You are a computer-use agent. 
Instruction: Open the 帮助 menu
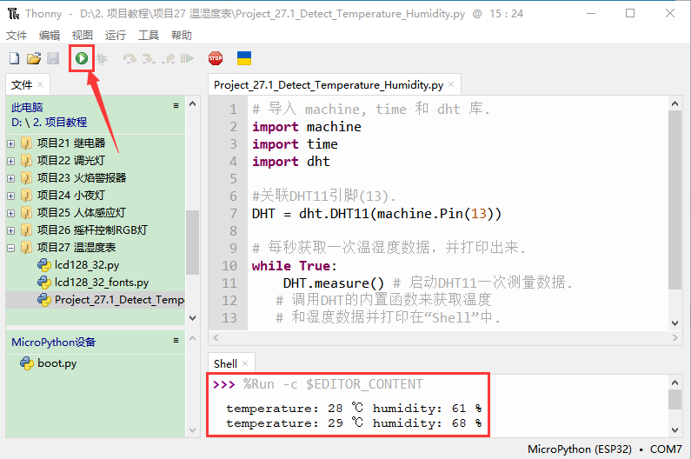[x=182, y=36]
